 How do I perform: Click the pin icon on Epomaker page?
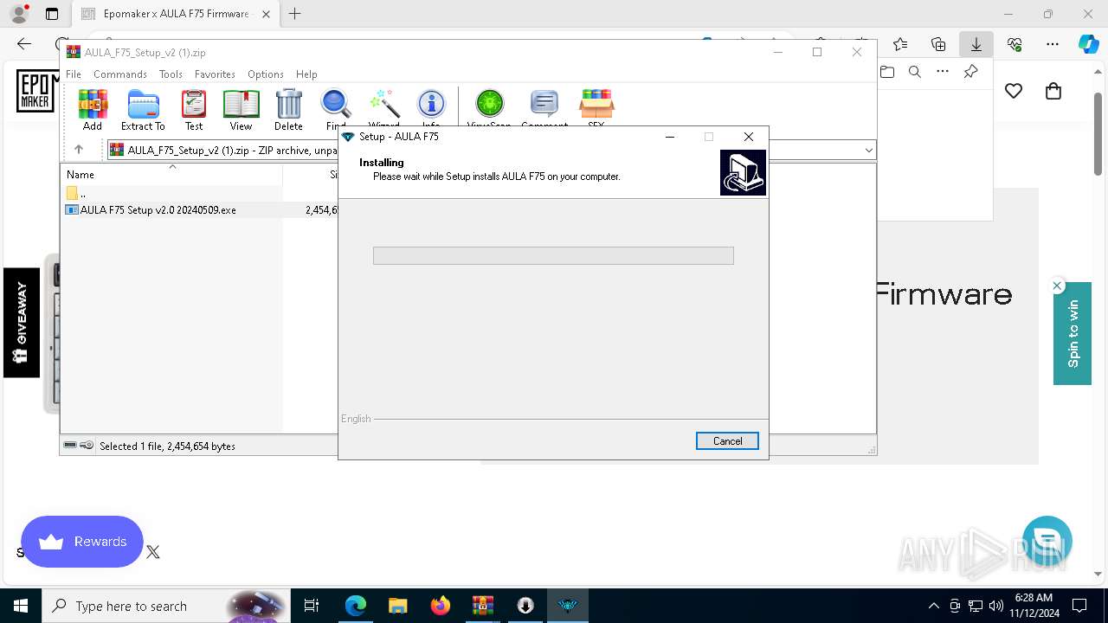tap(970, 72)
